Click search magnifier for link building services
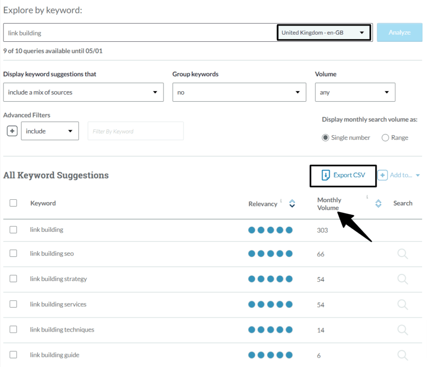Viewport: 427px width, 367px height. tap(402, 304)
